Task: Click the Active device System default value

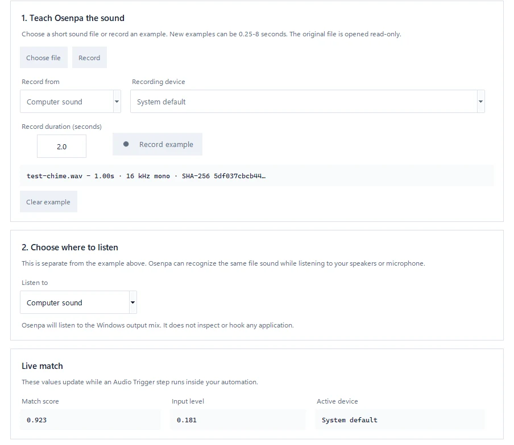Action: point(400,420)
